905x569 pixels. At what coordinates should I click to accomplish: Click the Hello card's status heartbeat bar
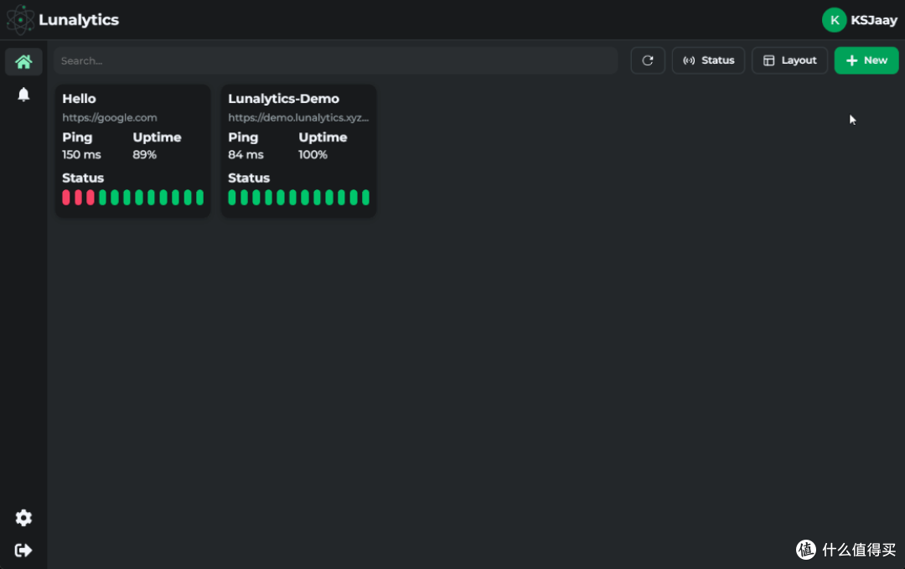[132, 198]
